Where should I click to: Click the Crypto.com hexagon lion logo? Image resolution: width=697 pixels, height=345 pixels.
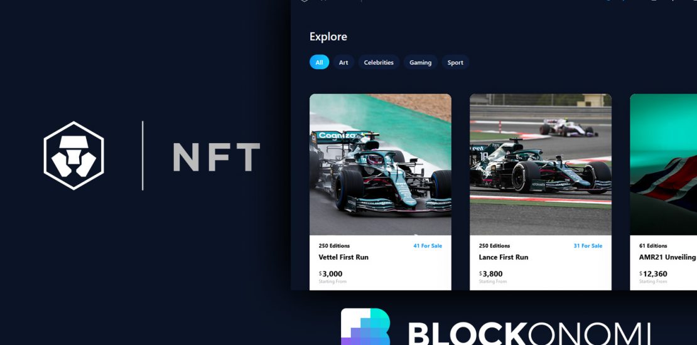tap(74, 156)
